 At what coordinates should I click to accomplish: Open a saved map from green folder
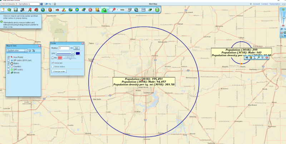9,10
